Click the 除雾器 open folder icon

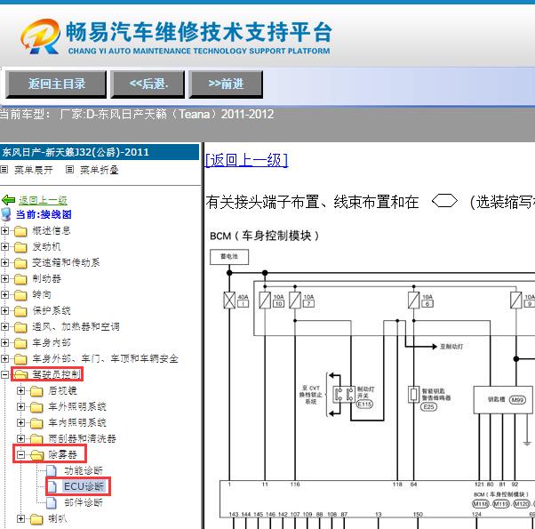36,455
